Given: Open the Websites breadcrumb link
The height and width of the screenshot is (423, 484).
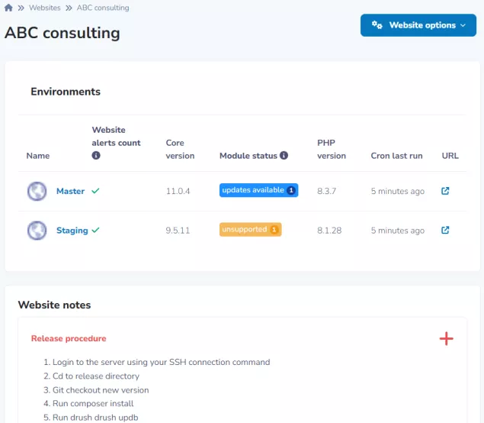Looking at the screenshot, I should click(45, 8).
